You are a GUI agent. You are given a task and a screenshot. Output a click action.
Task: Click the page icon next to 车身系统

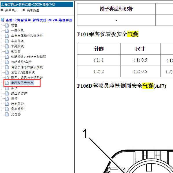click(x=7, y=46)
